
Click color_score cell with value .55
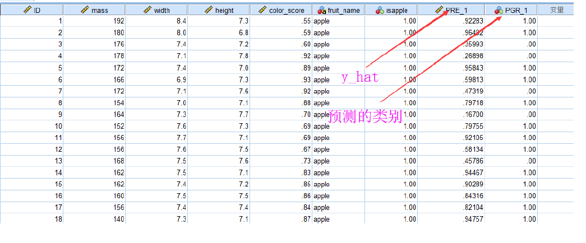coord(282,21)
